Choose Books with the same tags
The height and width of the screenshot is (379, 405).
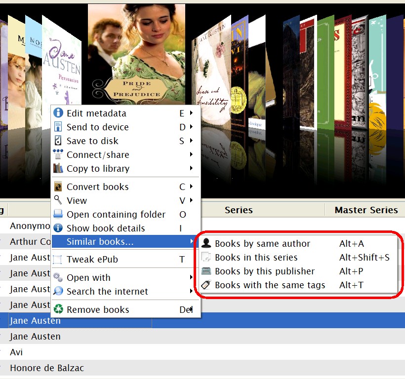point(298,285)
